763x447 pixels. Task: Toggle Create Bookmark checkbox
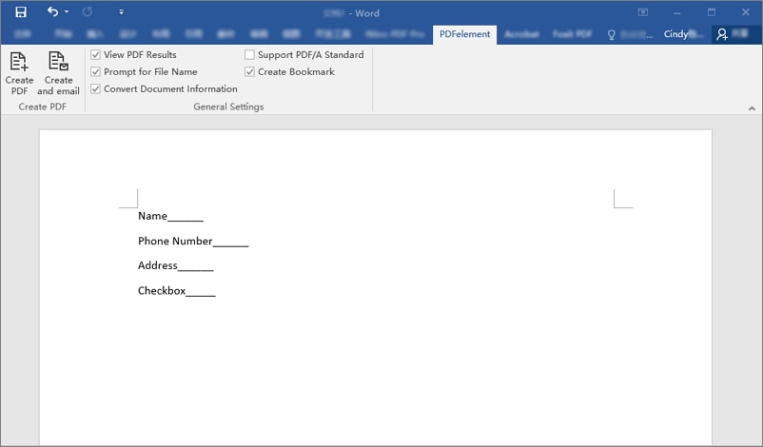click(x=249, y=72)
